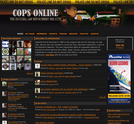This screenshot has height=124, width=134.
Task: Click the Gaia Predators thread avatar
Action: (37, 82)
